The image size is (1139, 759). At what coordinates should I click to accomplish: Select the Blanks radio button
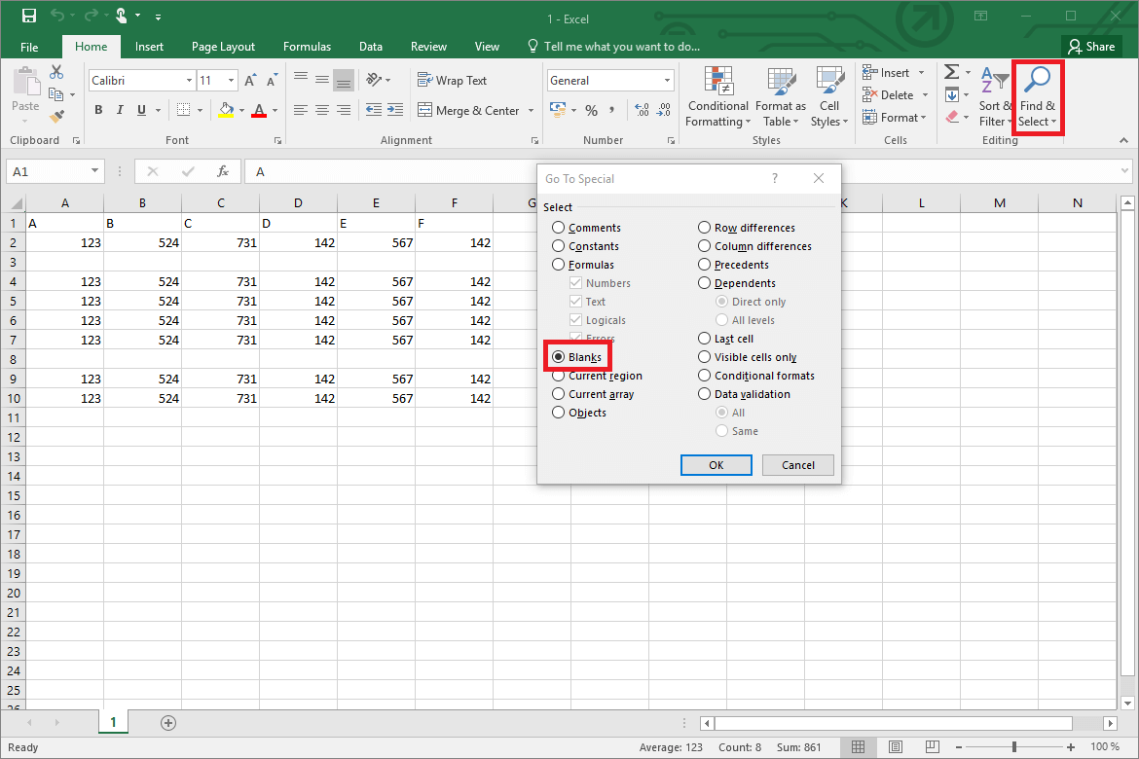pyautogui.click(x=558, y=356)
